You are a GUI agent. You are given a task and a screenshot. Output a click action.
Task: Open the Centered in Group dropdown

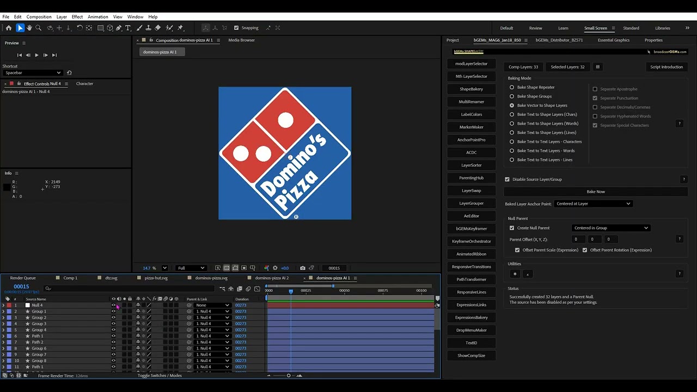click(611, 228)
